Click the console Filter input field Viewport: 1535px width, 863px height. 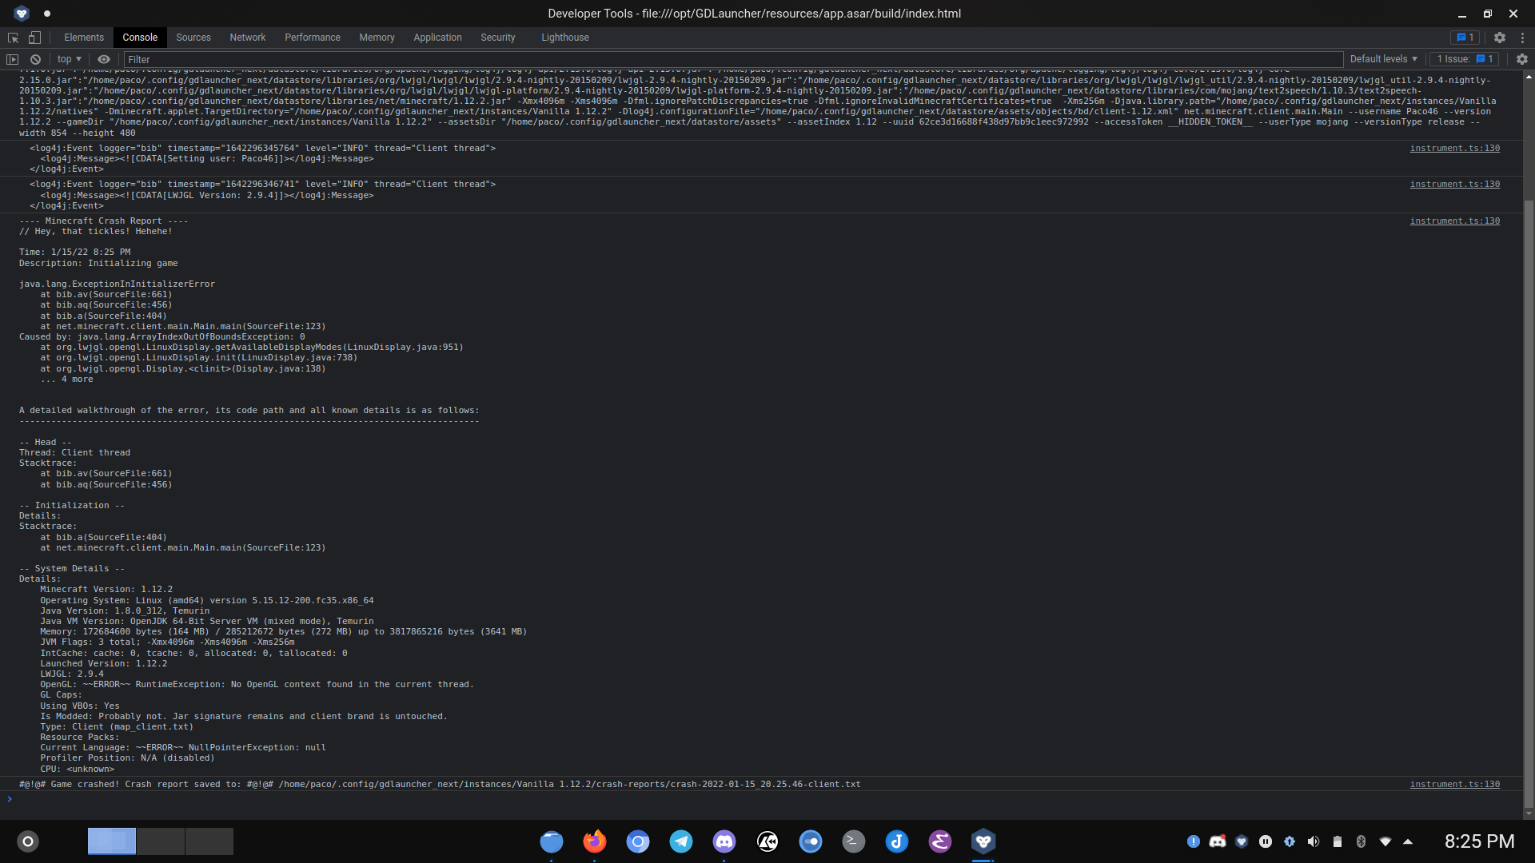720,59
